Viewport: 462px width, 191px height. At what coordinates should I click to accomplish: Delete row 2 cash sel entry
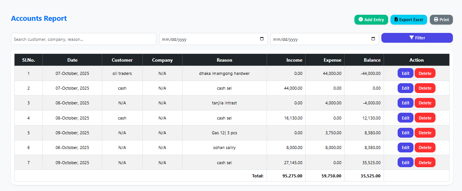tap(425, 88)
